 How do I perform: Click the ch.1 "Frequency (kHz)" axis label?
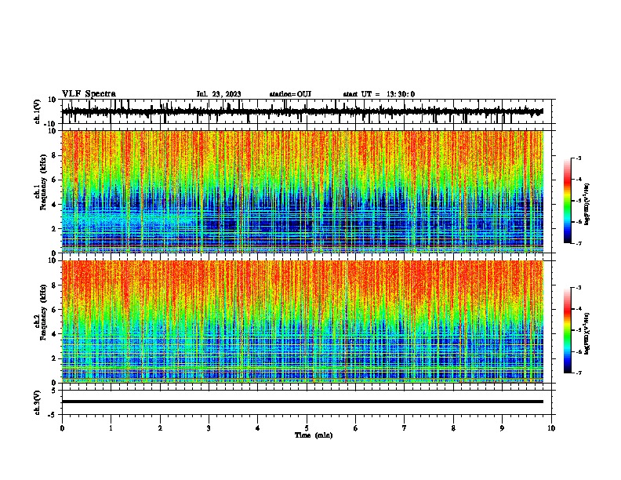point(43,183)
